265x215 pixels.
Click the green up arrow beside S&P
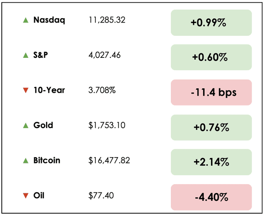25,55
